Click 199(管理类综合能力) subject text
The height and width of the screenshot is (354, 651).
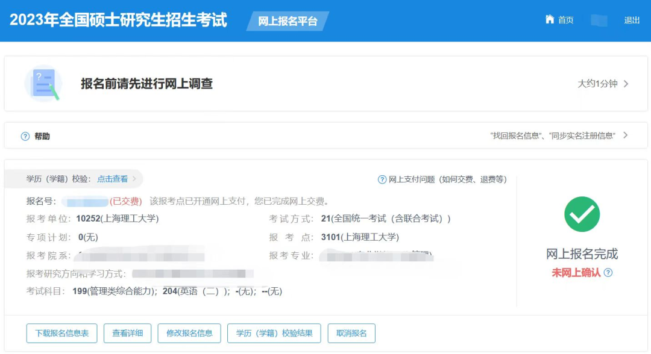coord(115,291)
